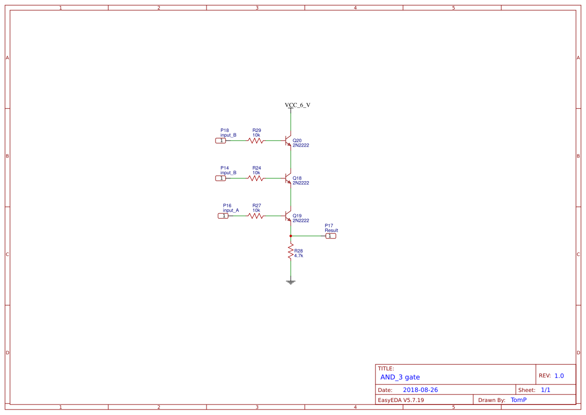Select the Result output pin P17
Screen dimensions: 586x415
(x=331, y=235)
